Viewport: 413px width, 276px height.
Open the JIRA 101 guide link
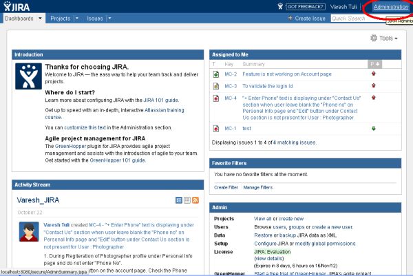(x=160, y=100)
